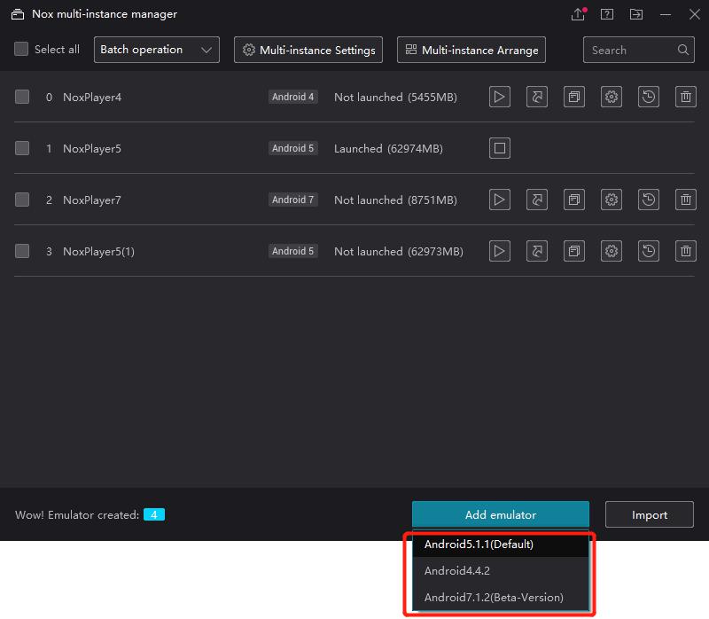
Task: Open Multi-instance Arrange
Action: pos(471,50)
